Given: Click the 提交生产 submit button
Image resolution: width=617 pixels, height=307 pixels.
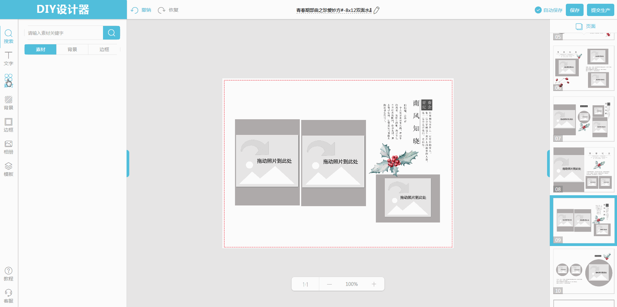Looking at the screenshot, I should click(x=600, y=10).
